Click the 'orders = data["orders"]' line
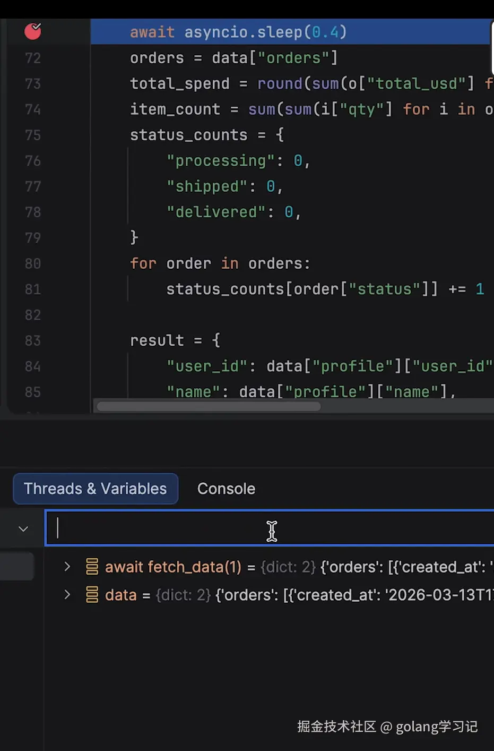Screen dimensions: 494x751 pos(234,58)
